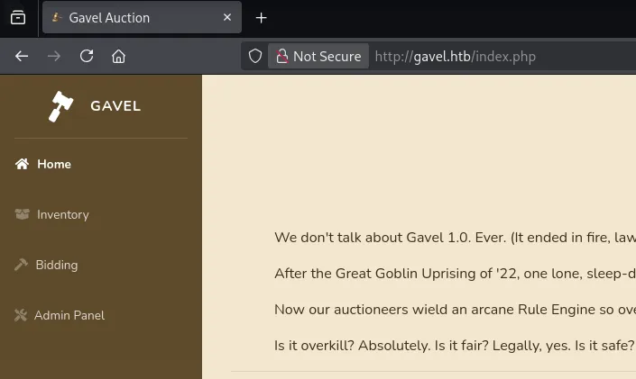The width and height of the screenshot is (636, 379).
Task: Reload the current page
Action: 87,56
